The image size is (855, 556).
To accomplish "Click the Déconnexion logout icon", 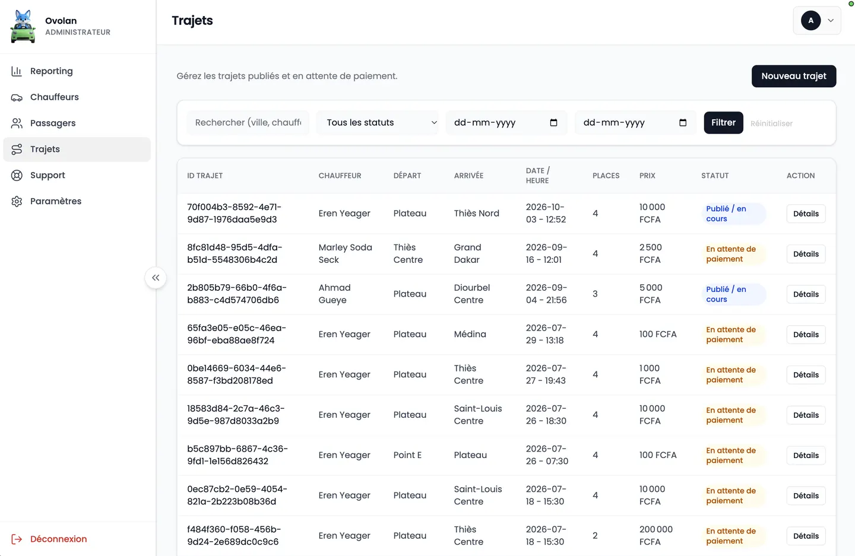I will tap(17, 539).
